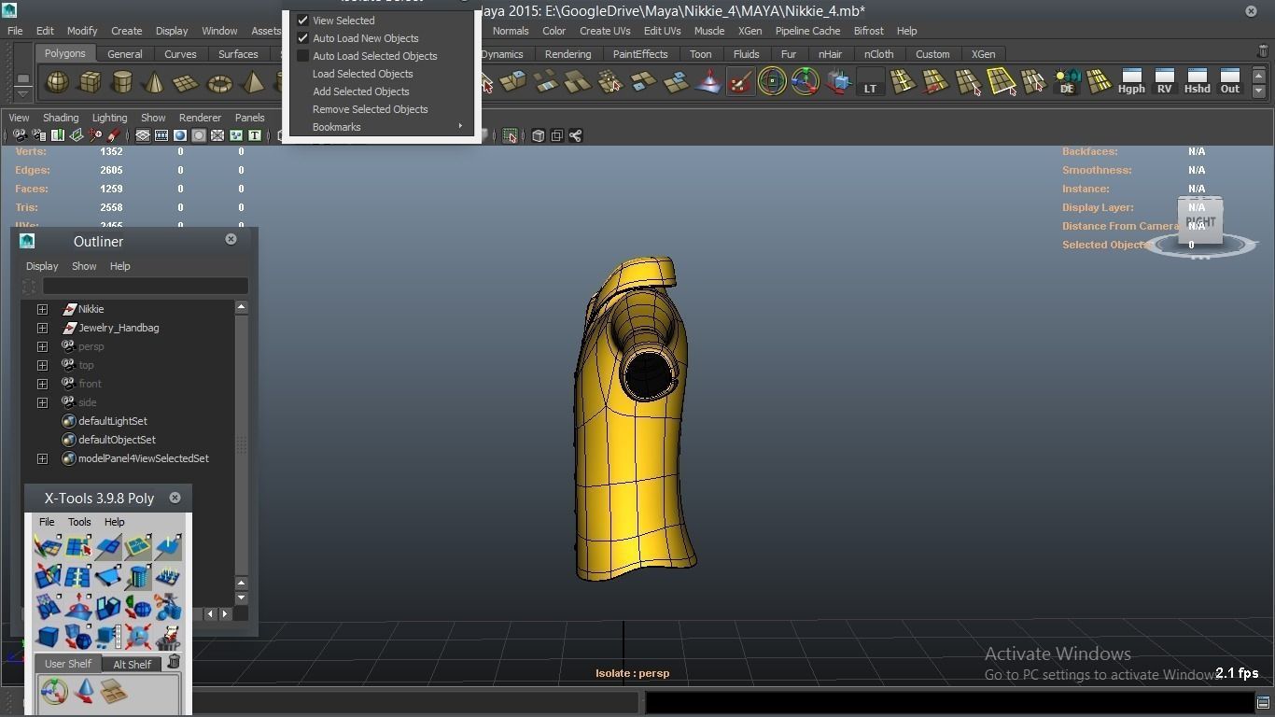Select defaultObjectSet in the Outliner

[x=117, y=440]
